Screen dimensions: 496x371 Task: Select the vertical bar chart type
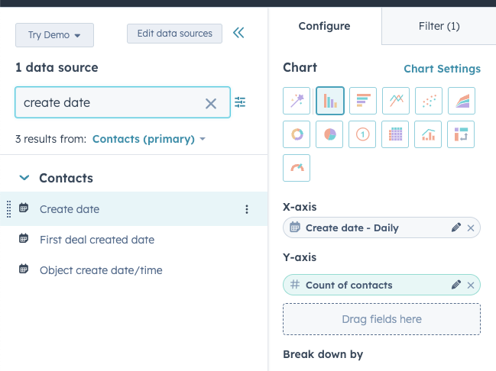[330, 101]
